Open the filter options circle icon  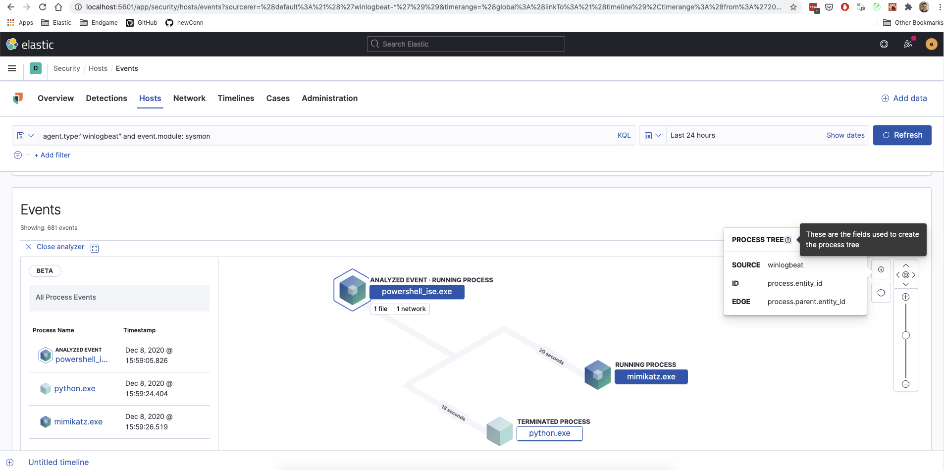pyautogui.click(x=18, y=155)
